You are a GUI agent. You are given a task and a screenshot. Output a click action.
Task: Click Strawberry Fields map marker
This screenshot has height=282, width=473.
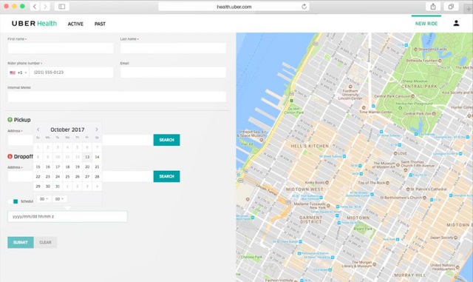point(415,49)
